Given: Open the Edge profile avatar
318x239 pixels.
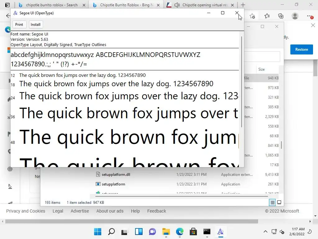Looking at the screenshot, I should pos(295,16).
